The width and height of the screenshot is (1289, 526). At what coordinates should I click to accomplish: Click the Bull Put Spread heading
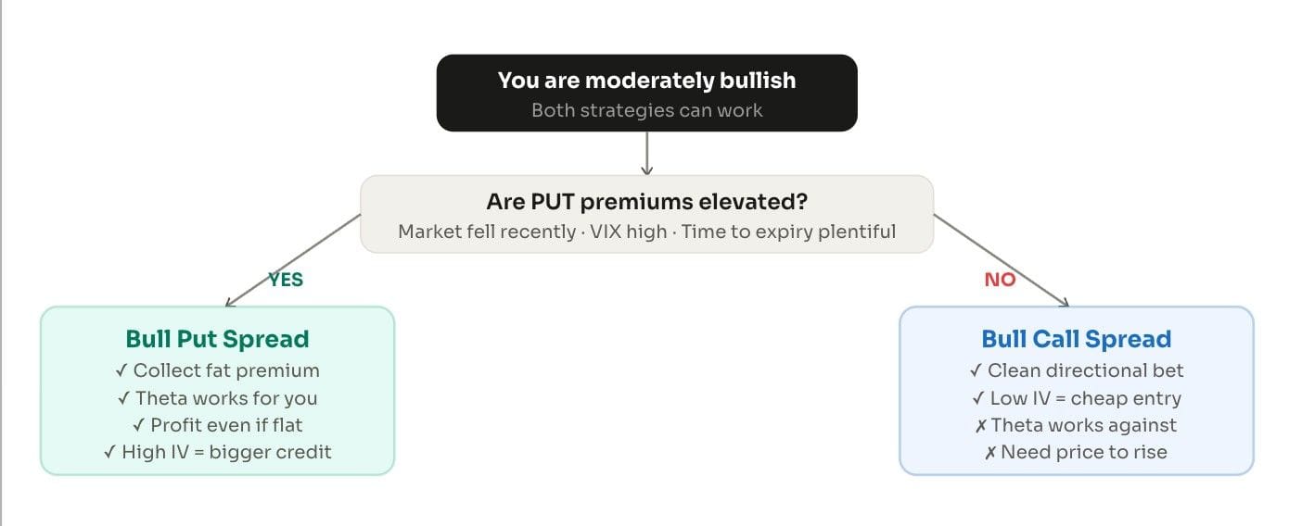[x=217, y=339]
